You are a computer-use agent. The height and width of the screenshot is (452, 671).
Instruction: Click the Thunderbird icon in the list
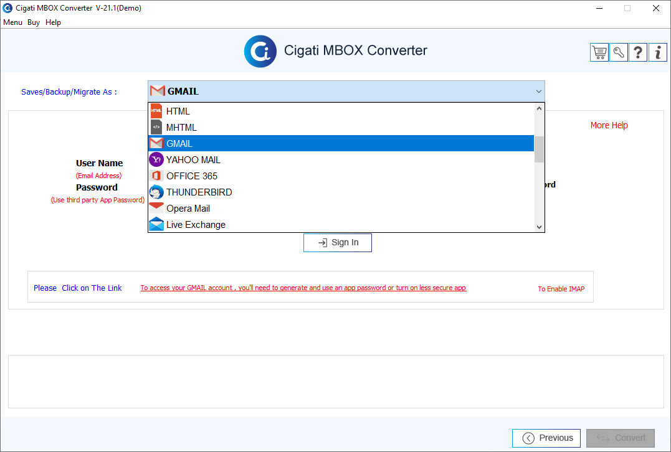click(x=156, y=192)
